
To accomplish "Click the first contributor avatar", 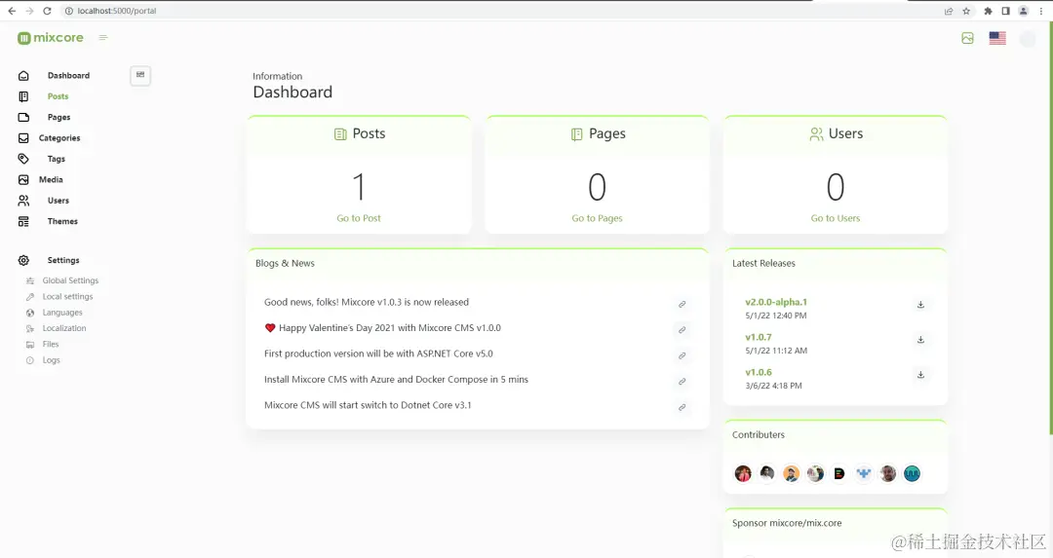I will [x=743, y=473].
